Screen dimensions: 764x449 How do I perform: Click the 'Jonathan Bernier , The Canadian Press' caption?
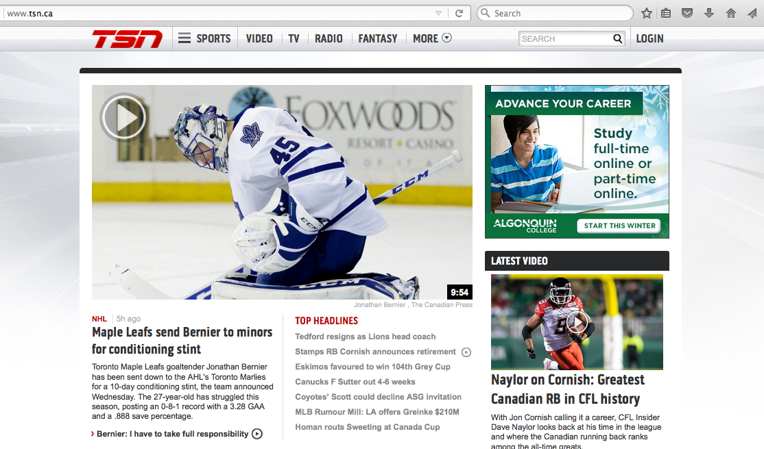(413, 305)
